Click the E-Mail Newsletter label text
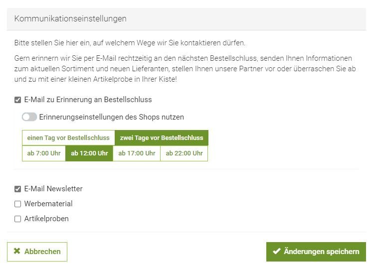Viewport: 375px width, 269px height. pyautogui.click(x=53, y=189)
